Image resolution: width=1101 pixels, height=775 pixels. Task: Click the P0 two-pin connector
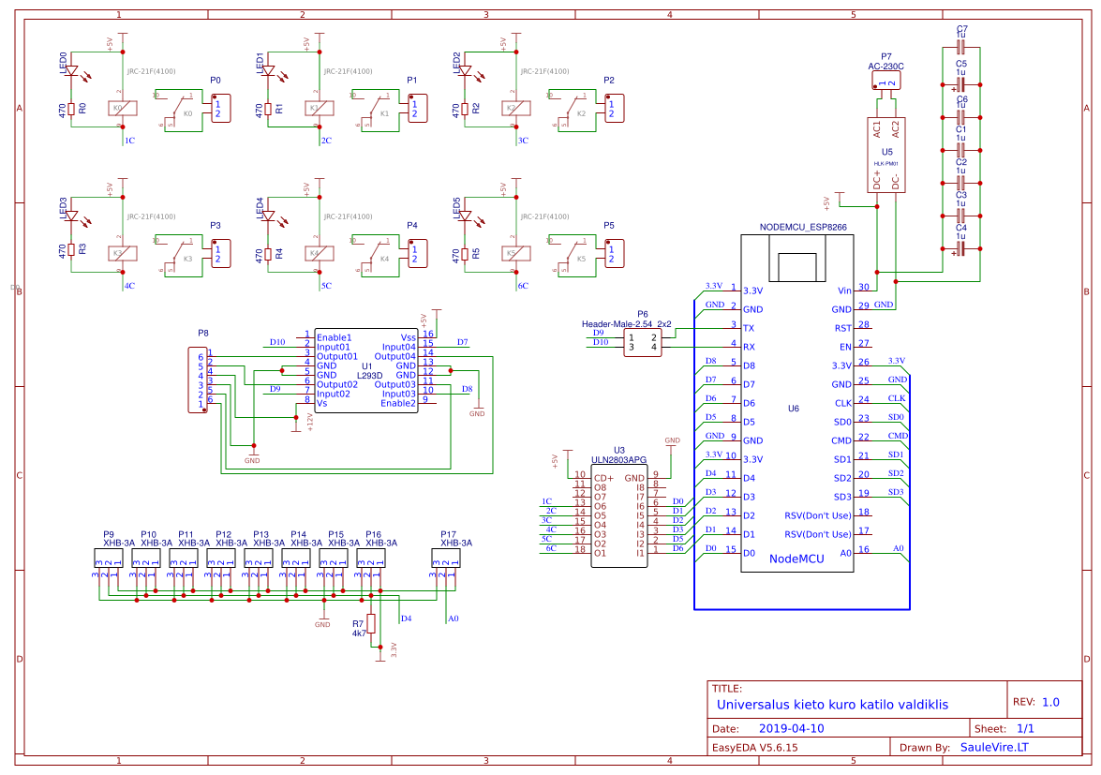(221, 108)
